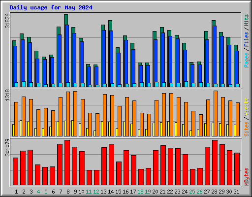This screenshot has width=252, height=197.
Task: Select the orange visits bar for day 9
Action: [x=75, y=114]
